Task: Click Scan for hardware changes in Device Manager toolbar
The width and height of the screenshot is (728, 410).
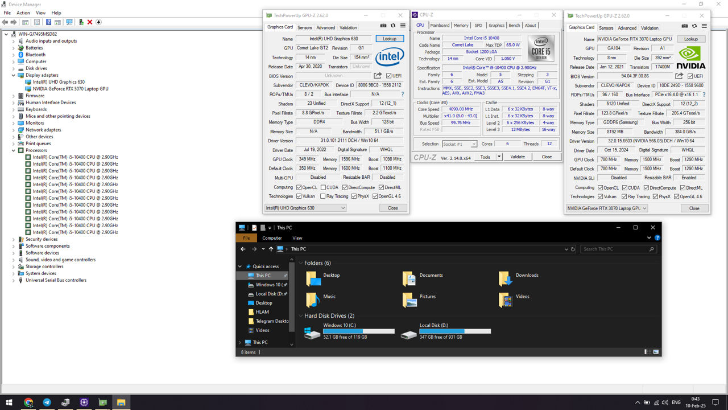Action: point(69,22)
